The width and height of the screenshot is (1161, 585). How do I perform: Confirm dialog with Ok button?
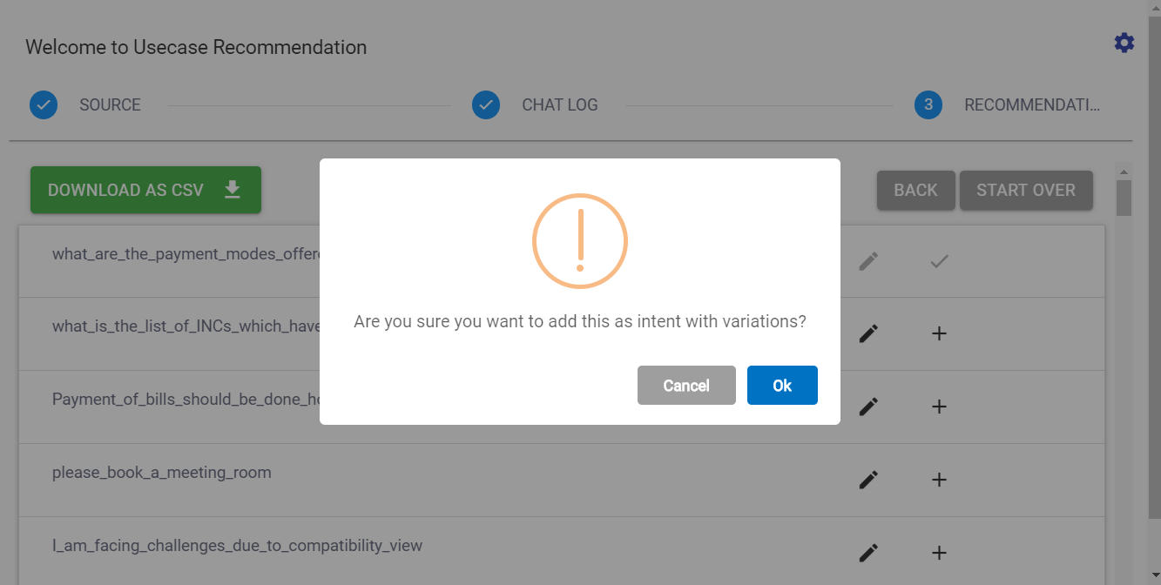tap(781, 386)
